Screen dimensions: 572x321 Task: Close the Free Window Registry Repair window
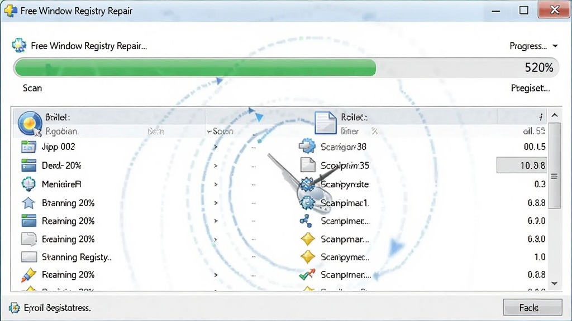555,9
